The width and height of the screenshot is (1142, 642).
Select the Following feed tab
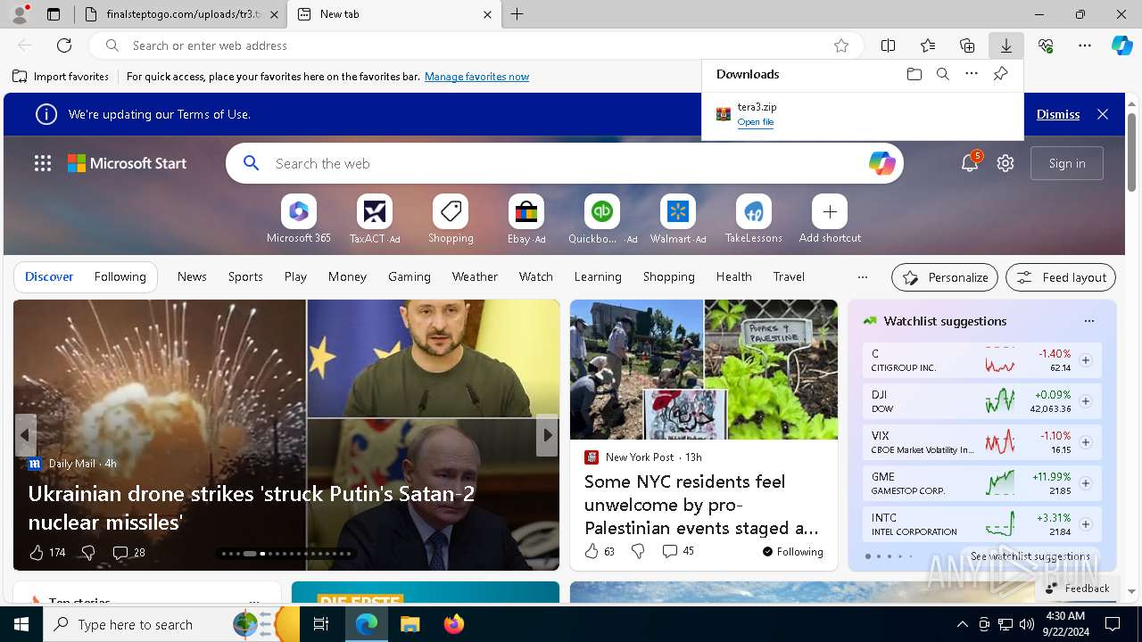[x=120, y=276]
